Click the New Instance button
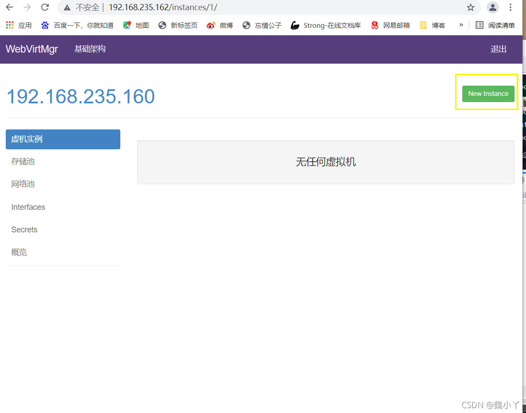526x413 pixels. pos(488,94)
